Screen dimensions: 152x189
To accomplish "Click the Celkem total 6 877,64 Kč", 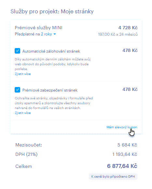I will point(122,166).
